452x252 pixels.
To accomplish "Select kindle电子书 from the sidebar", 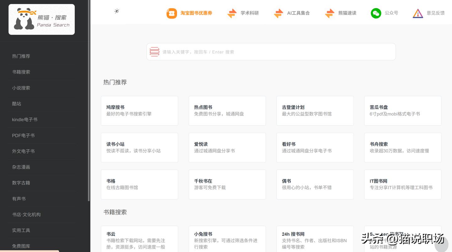I will tap(24, 119).
